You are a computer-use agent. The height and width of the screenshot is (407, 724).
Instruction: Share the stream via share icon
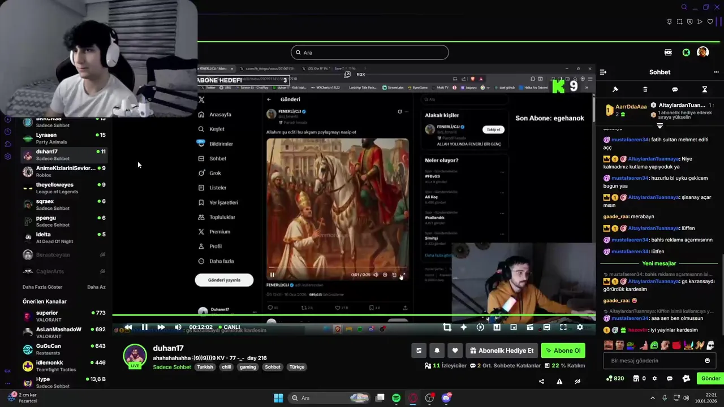(541, 382)
